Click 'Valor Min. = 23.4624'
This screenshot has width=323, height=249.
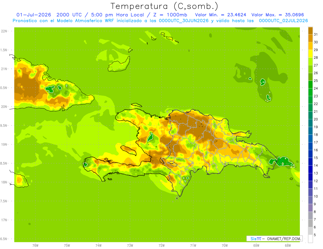click(221, 15)
